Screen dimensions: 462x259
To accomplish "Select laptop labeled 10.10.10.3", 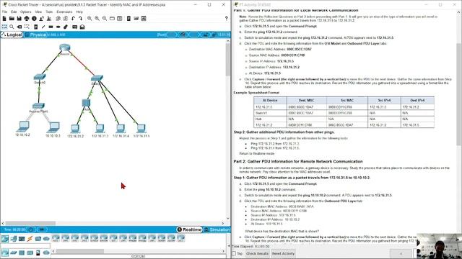I will (53, 127).
